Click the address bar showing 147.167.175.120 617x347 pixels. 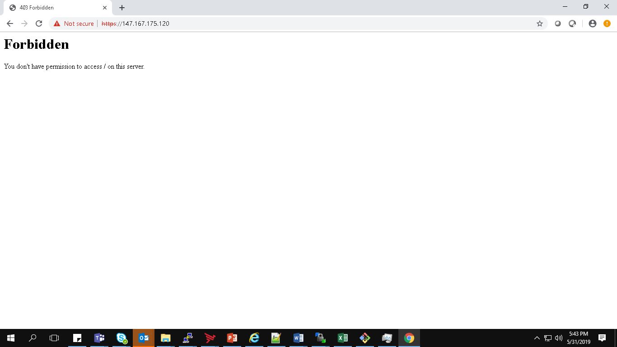tap(294, 23)
